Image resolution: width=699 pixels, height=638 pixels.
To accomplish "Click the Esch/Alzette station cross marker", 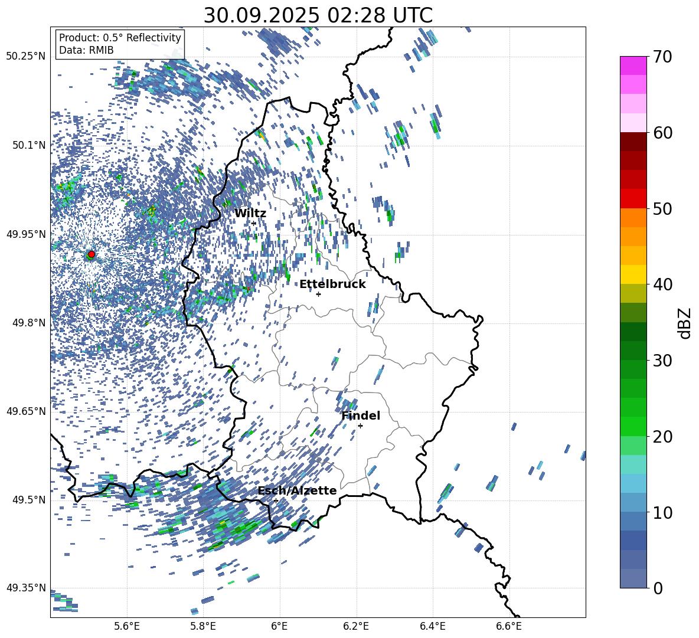I will (276, 500).
